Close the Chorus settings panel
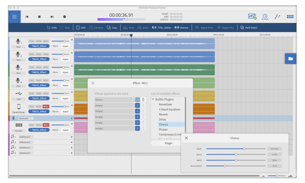Viewport: 305px width, 183px height. pyautogui.click(x=186, y=138)
